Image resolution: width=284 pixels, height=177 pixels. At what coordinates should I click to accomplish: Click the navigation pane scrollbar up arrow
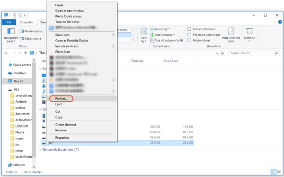coord(34,60)
